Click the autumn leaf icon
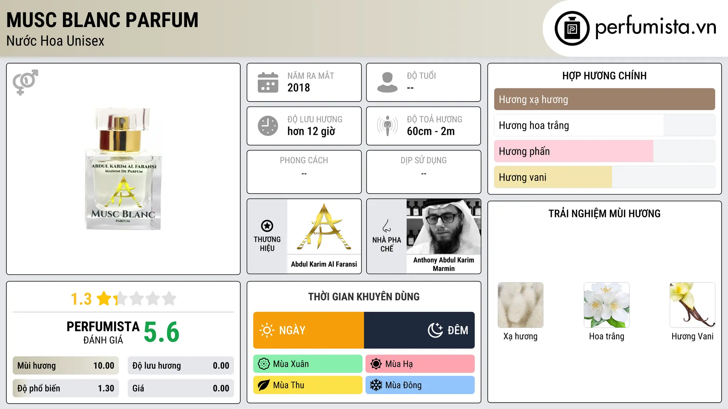The image size is (728, 409). 264,385
